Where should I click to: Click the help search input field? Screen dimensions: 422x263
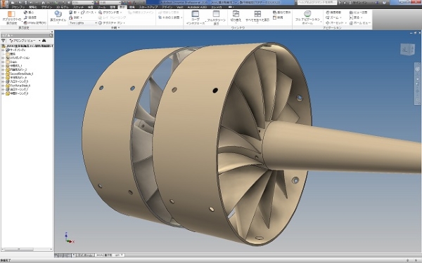(316, 2)
